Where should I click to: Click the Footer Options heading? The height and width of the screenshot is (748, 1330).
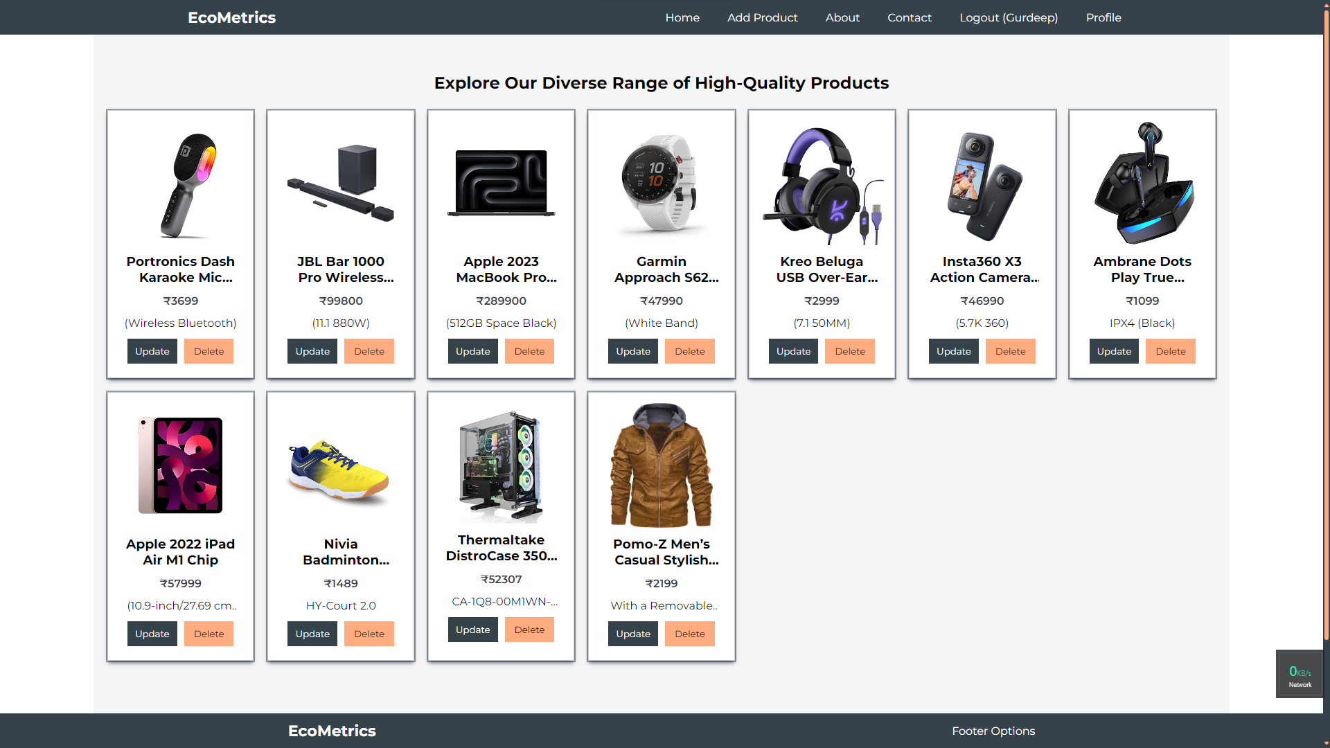pyautogui.click(x=993, y=731)
